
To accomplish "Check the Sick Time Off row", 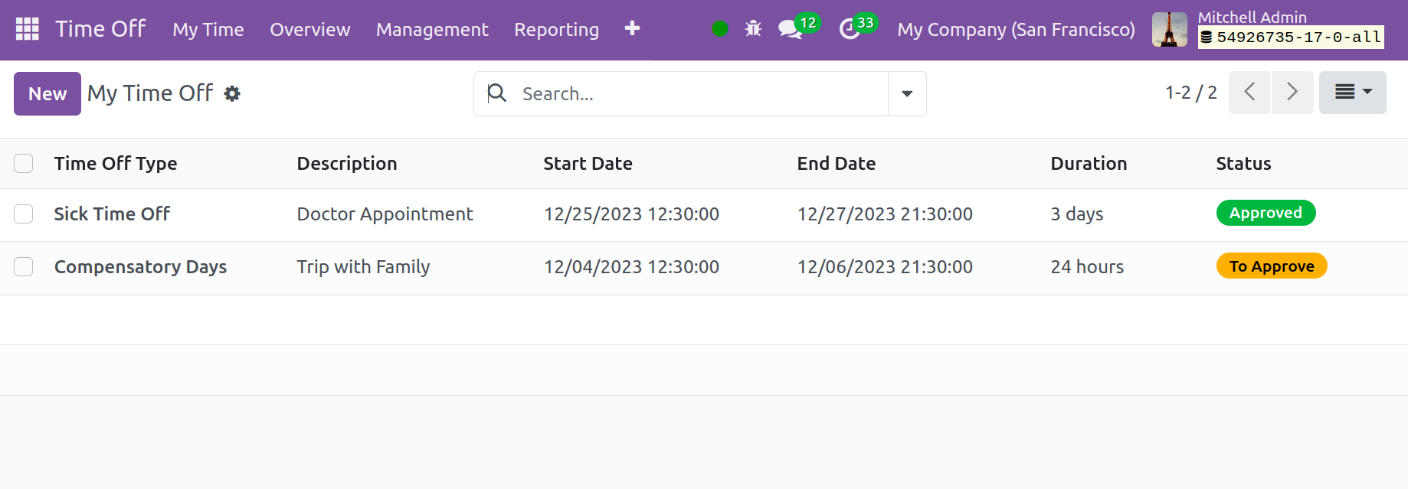I will (x=24, y=214).
